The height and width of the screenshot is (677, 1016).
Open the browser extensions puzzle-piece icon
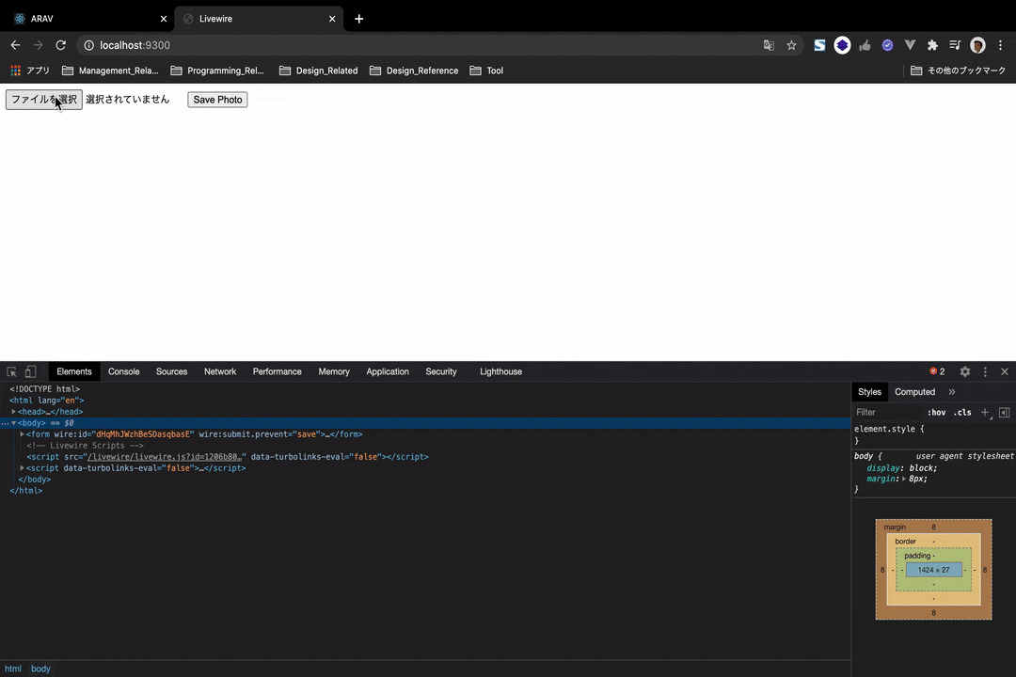tap(931, 44)
